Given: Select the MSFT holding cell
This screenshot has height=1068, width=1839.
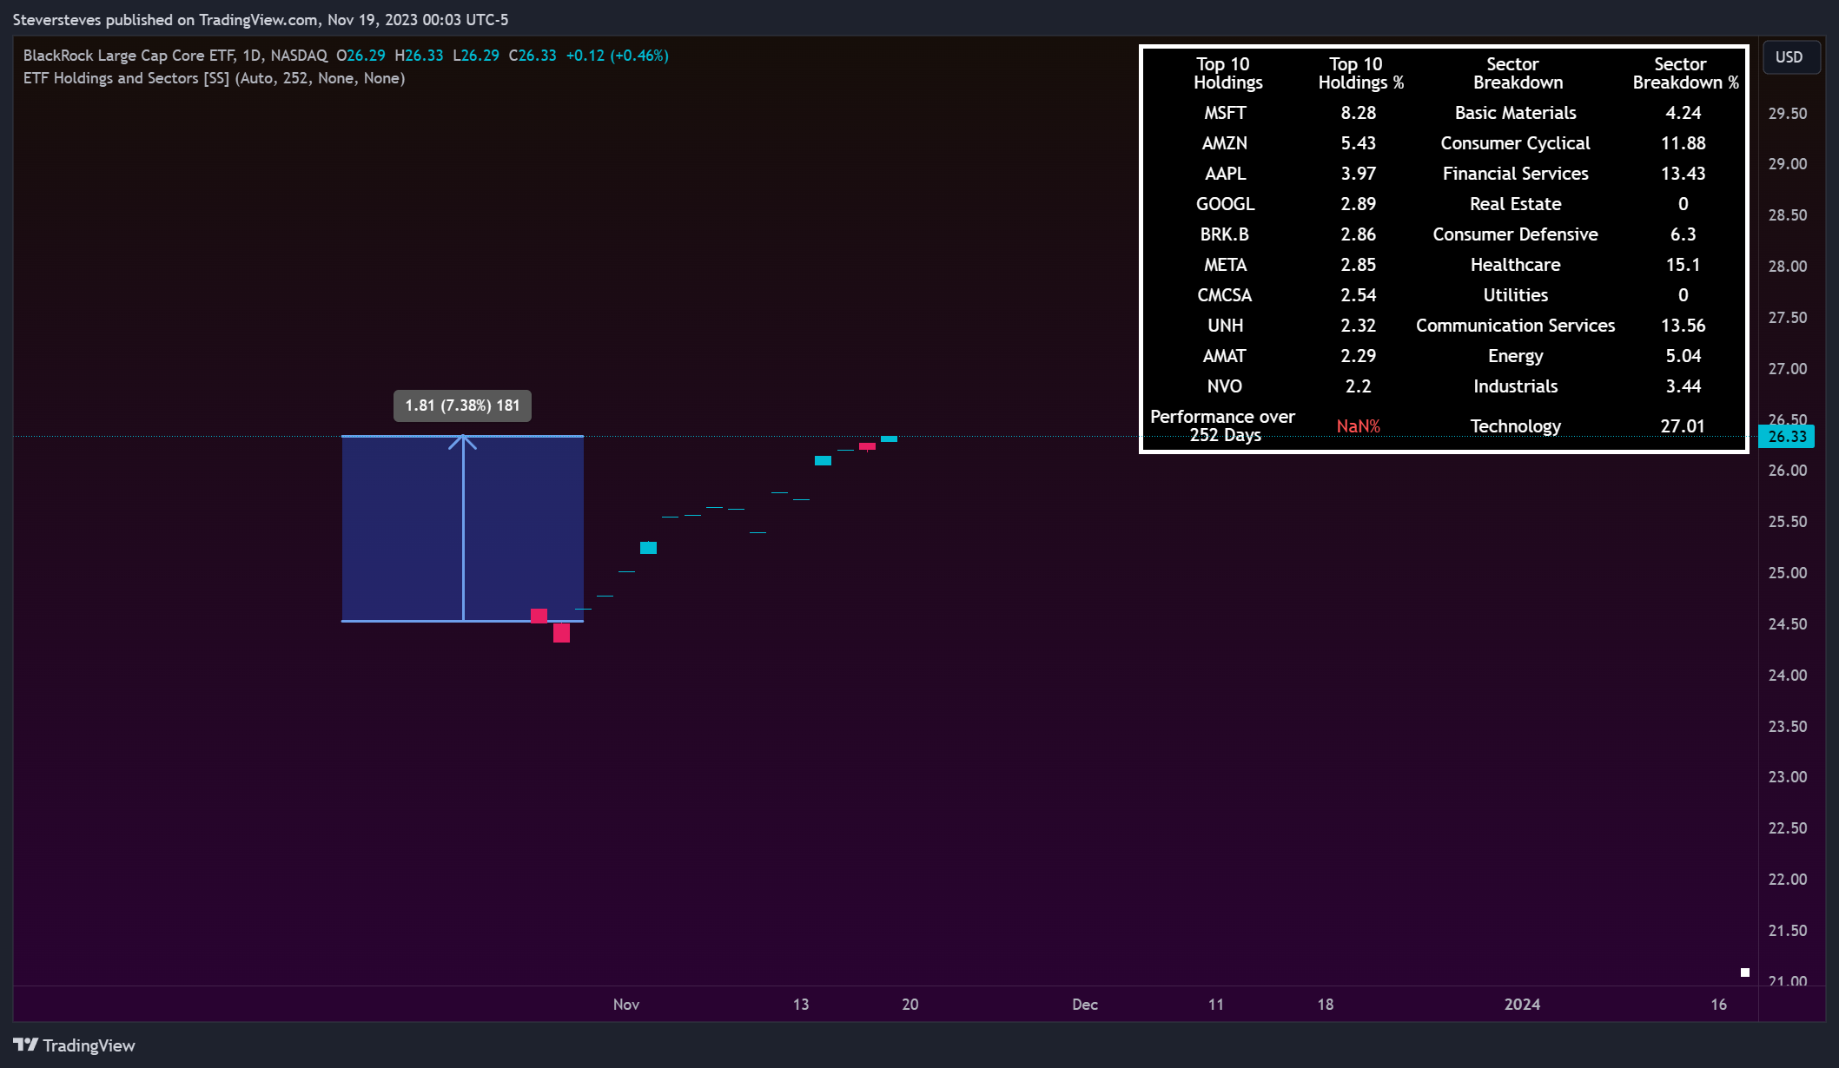Looking at the screenshot, I should point(1225,113).
